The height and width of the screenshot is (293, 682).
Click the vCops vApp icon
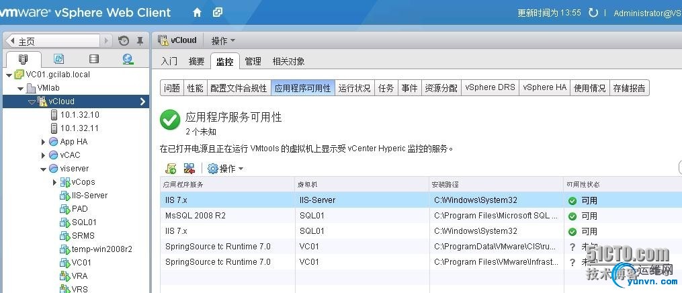click(65, 182)
